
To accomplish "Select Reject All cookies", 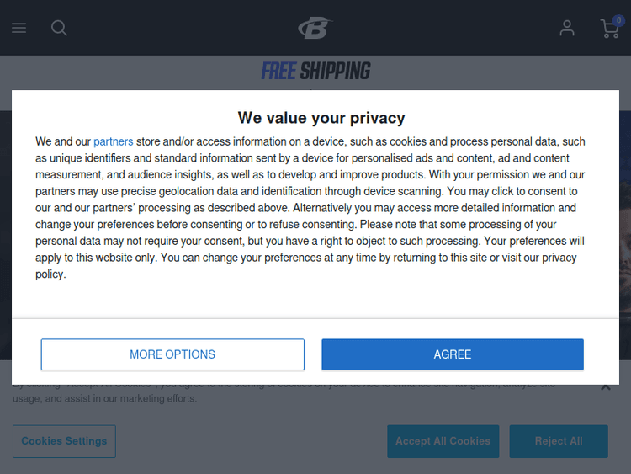I will click(558, 441).
